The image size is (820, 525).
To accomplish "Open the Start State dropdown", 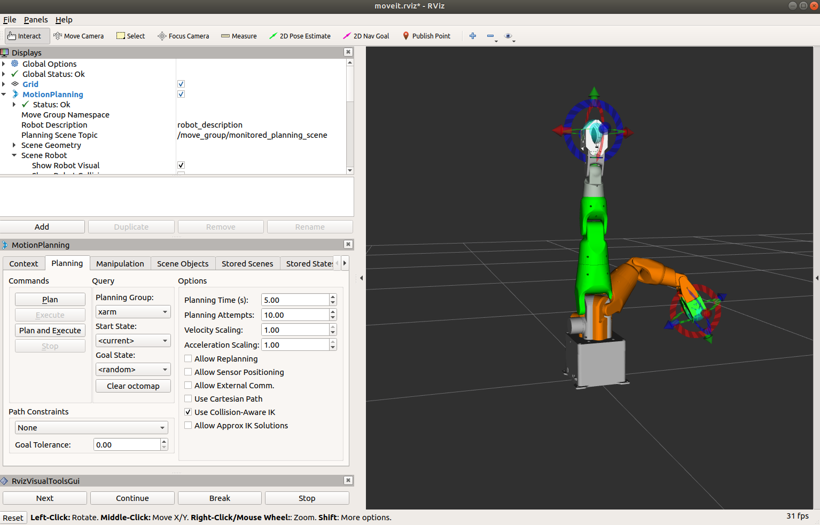I will pyautogui.click(x=133, y=340).
